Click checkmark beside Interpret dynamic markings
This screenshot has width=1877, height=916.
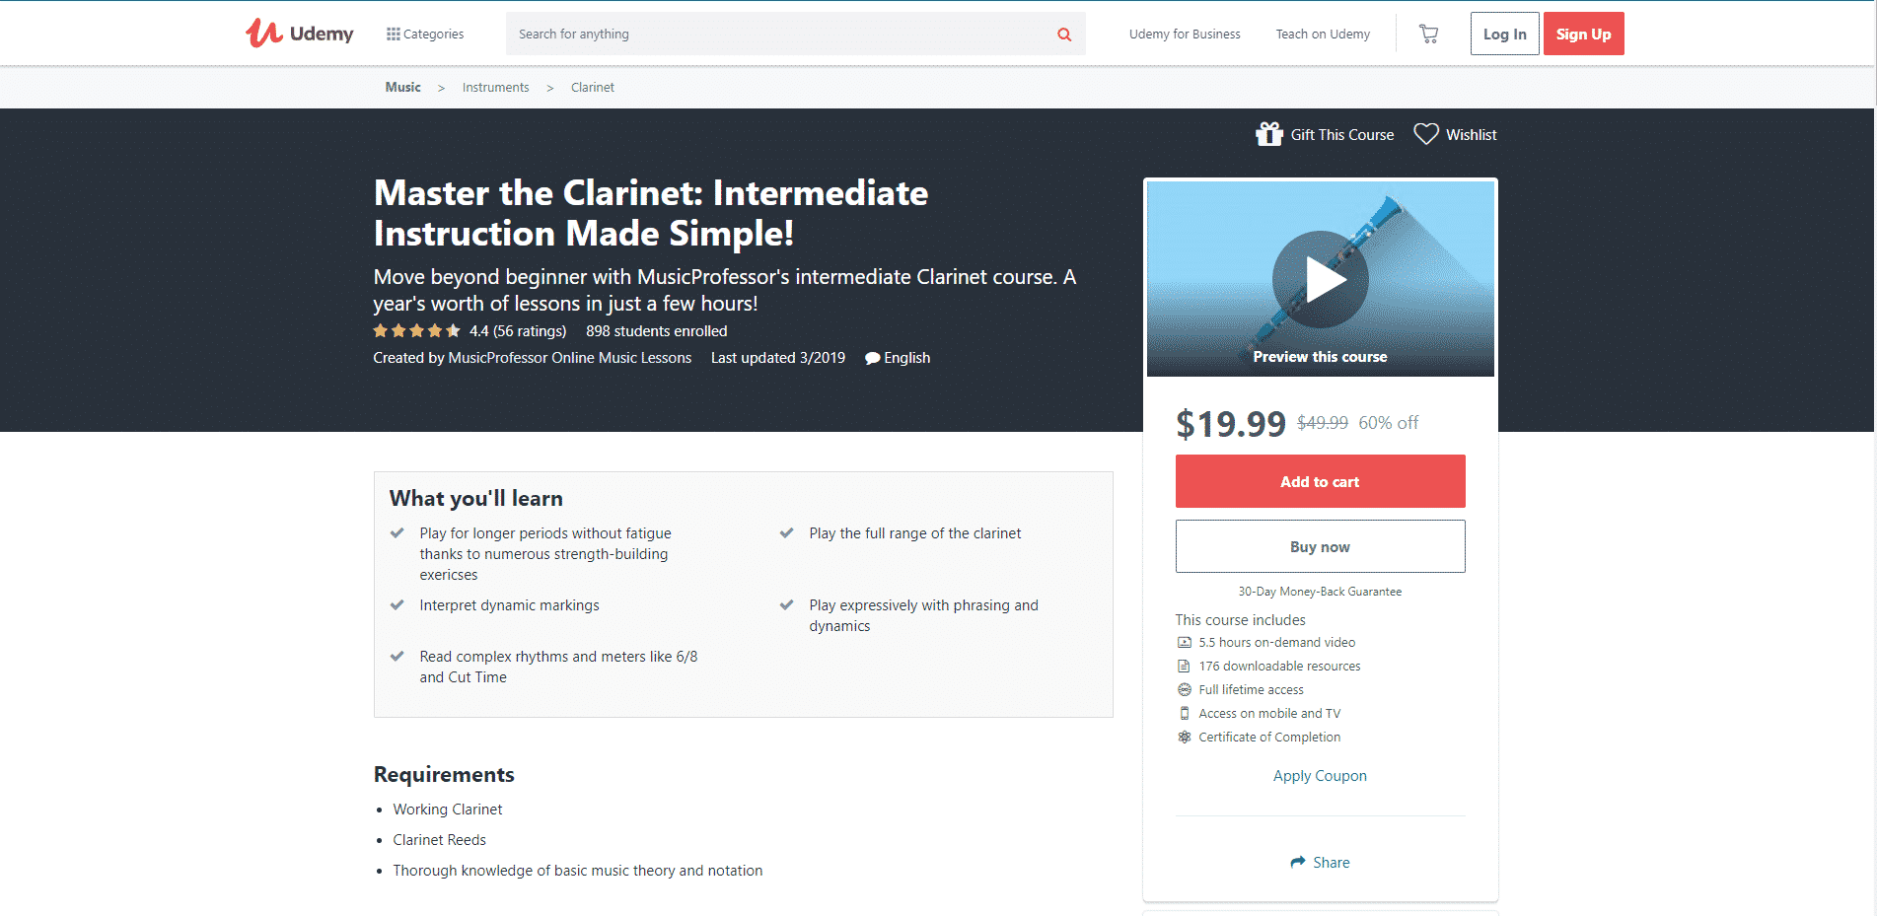pos(397,604)
